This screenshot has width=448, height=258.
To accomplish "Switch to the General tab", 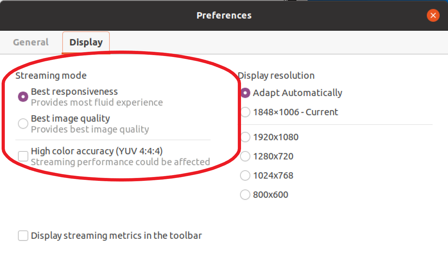I will [30, 42].
